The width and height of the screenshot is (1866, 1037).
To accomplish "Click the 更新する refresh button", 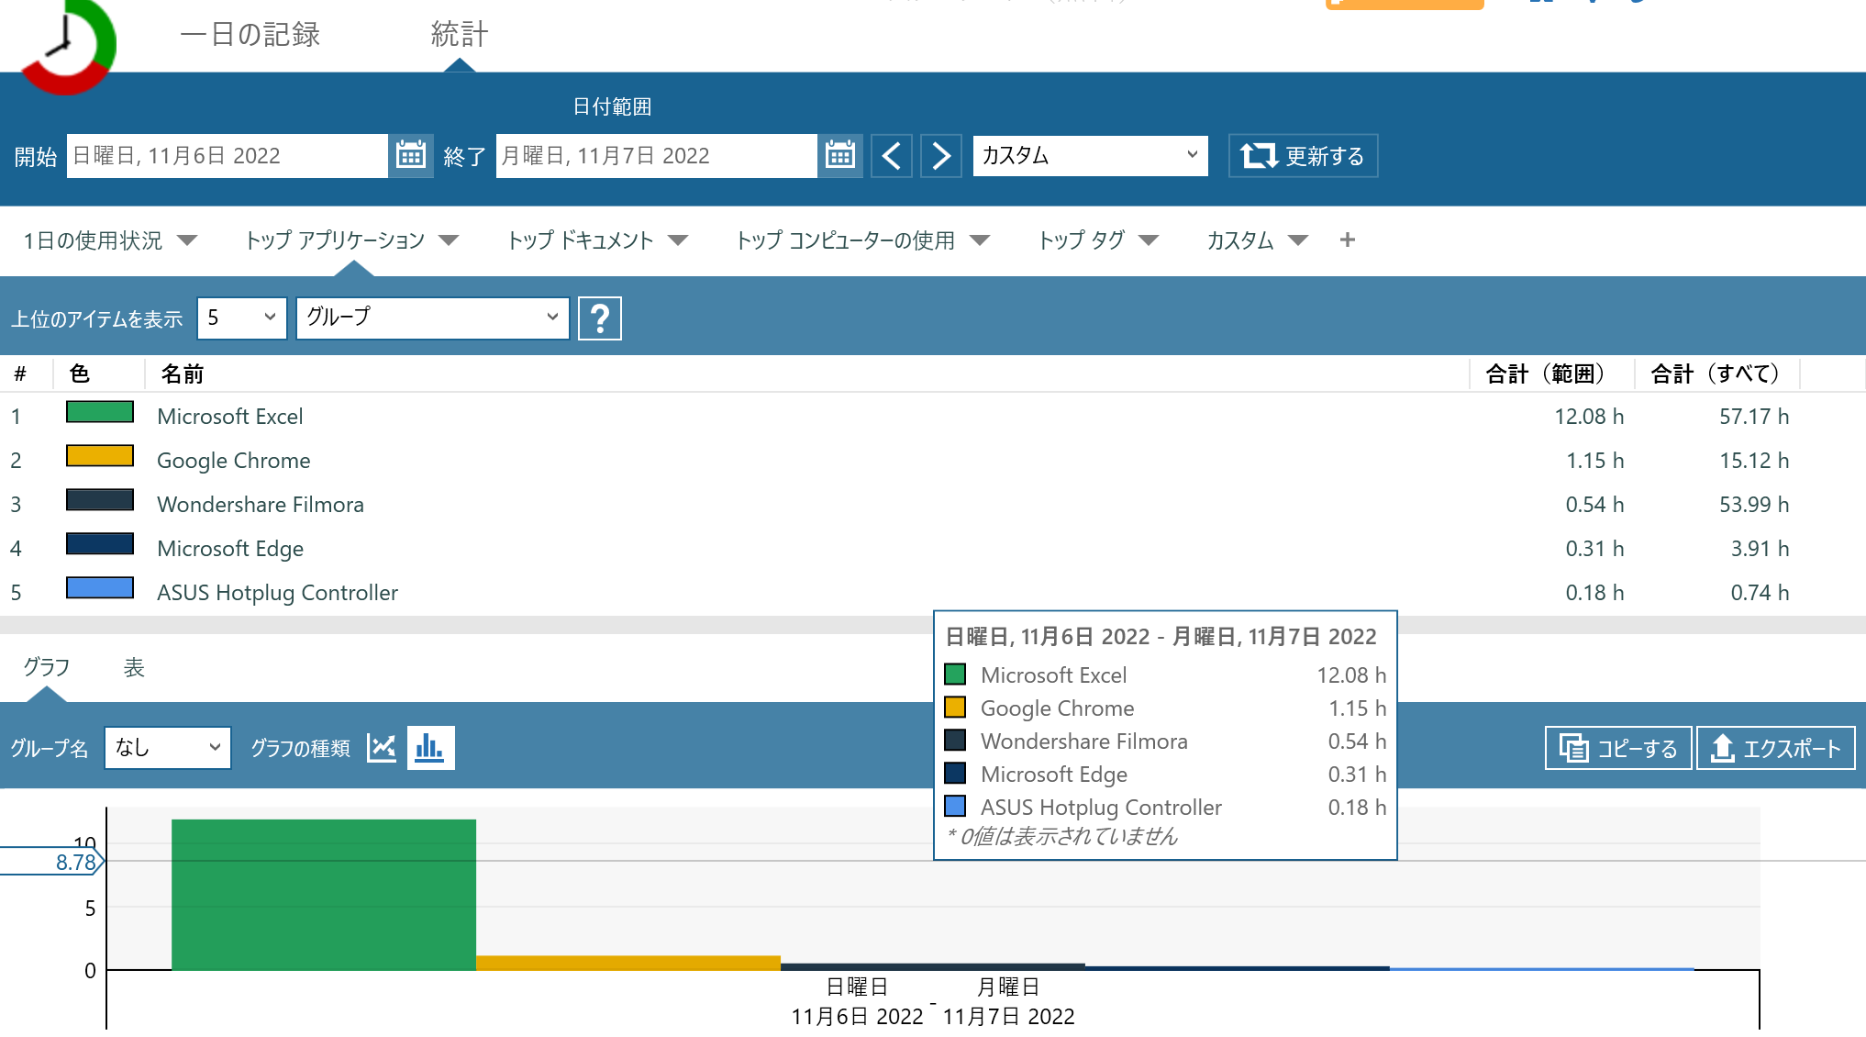I will (x=1303, y=155).
